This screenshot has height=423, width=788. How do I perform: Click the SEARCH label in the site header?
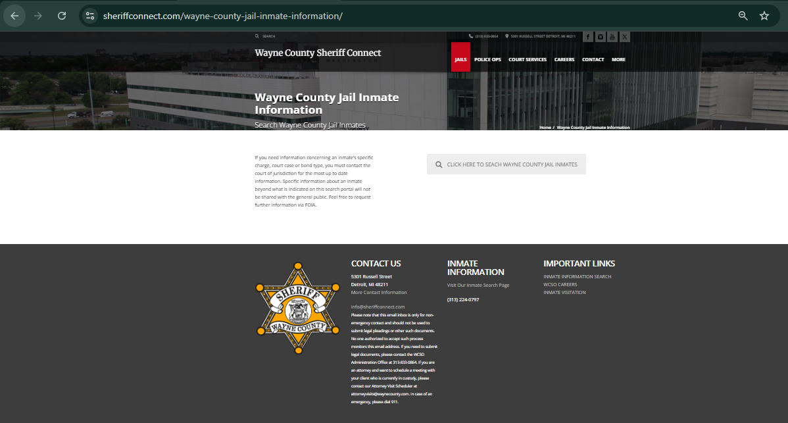[269, 36]
